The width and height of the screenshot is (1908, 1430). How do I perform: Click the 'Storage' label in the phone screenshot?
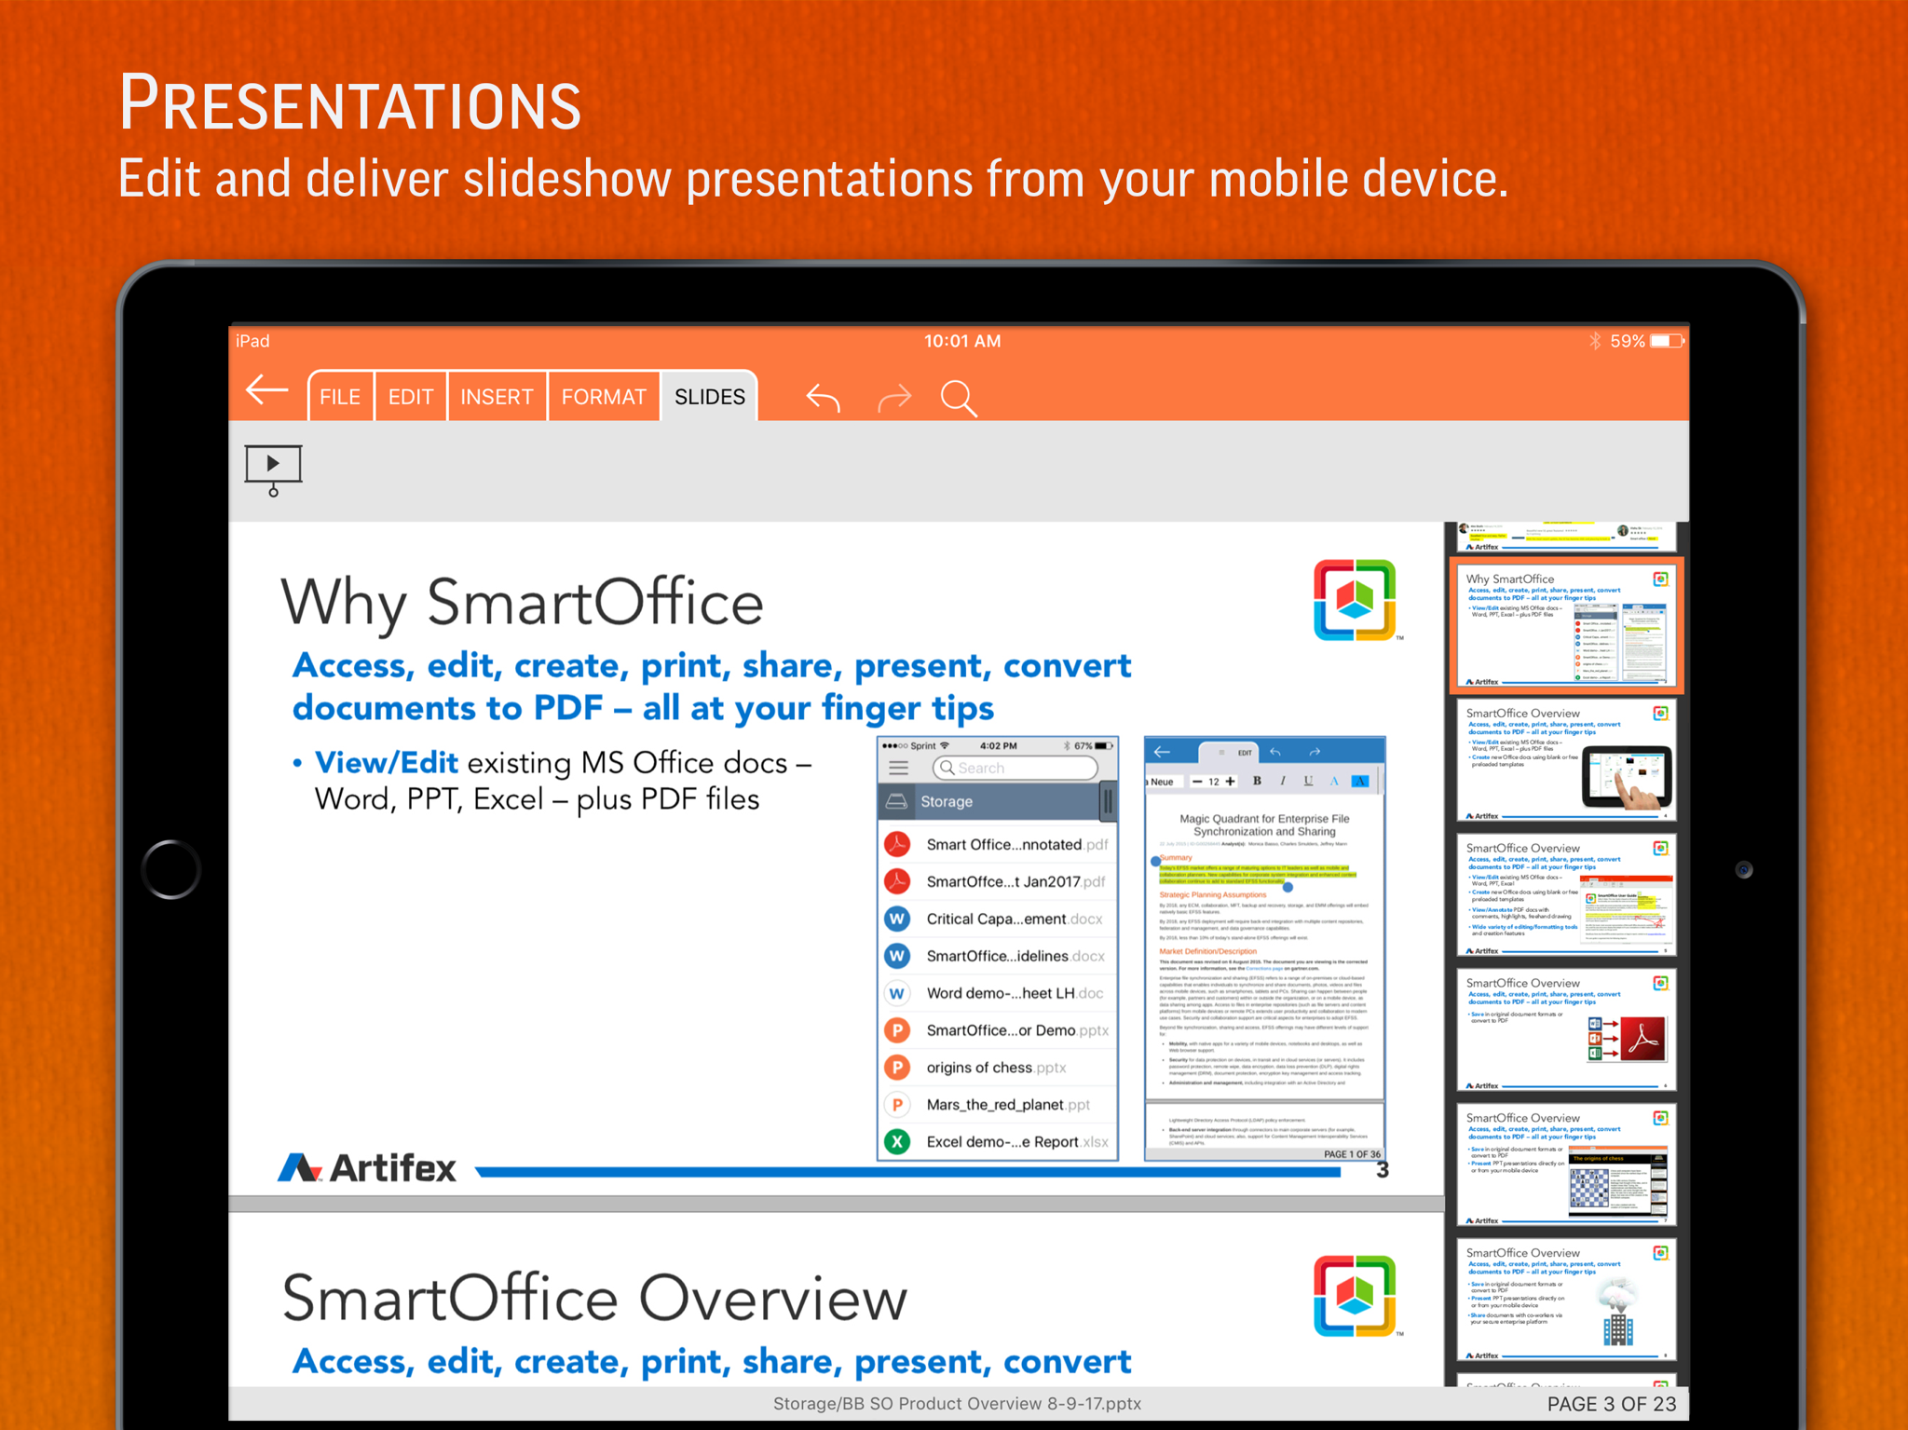click(947, 801)
